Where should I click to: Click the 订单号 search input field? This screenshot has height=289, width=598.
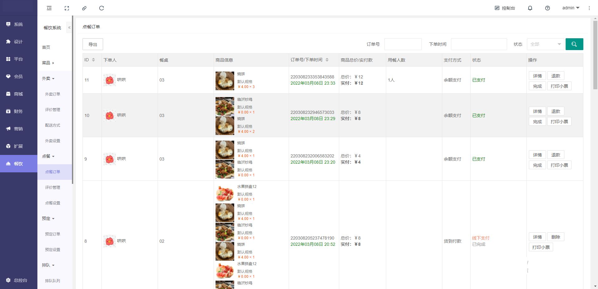[x=403, y=44]
